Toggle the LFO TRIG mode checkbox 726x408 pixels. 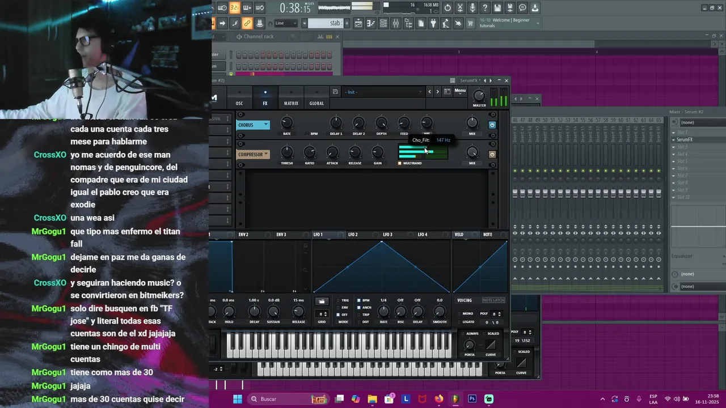(x=338, y=300)
